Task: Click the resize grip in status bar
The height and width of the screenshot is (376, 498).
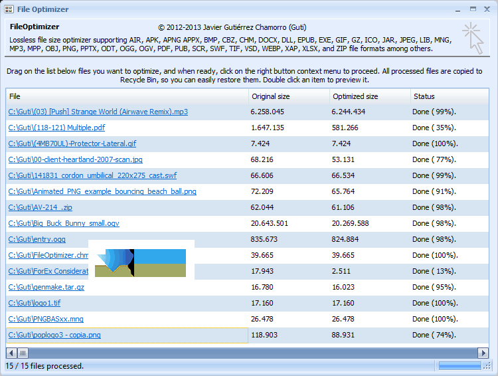Action: (x=487, y=366)
